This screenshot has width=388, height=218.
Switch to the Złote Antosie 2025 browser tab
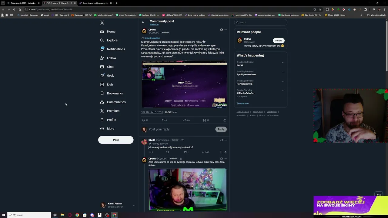click(x=23, y=3)
